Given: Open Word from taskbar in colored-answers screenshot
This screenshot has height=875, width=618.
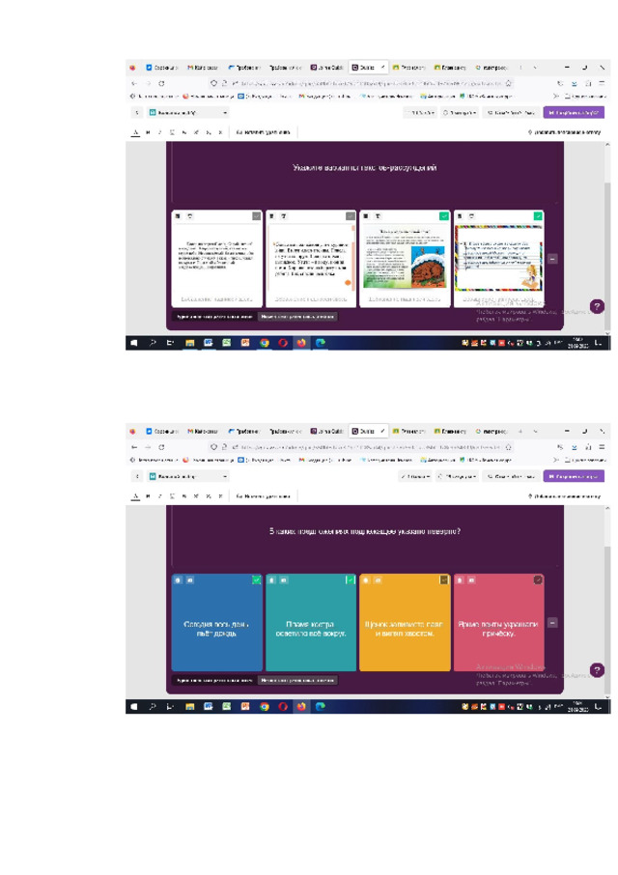Looking at the screenshot, I should pyautogui.click(x=208, y=707).
